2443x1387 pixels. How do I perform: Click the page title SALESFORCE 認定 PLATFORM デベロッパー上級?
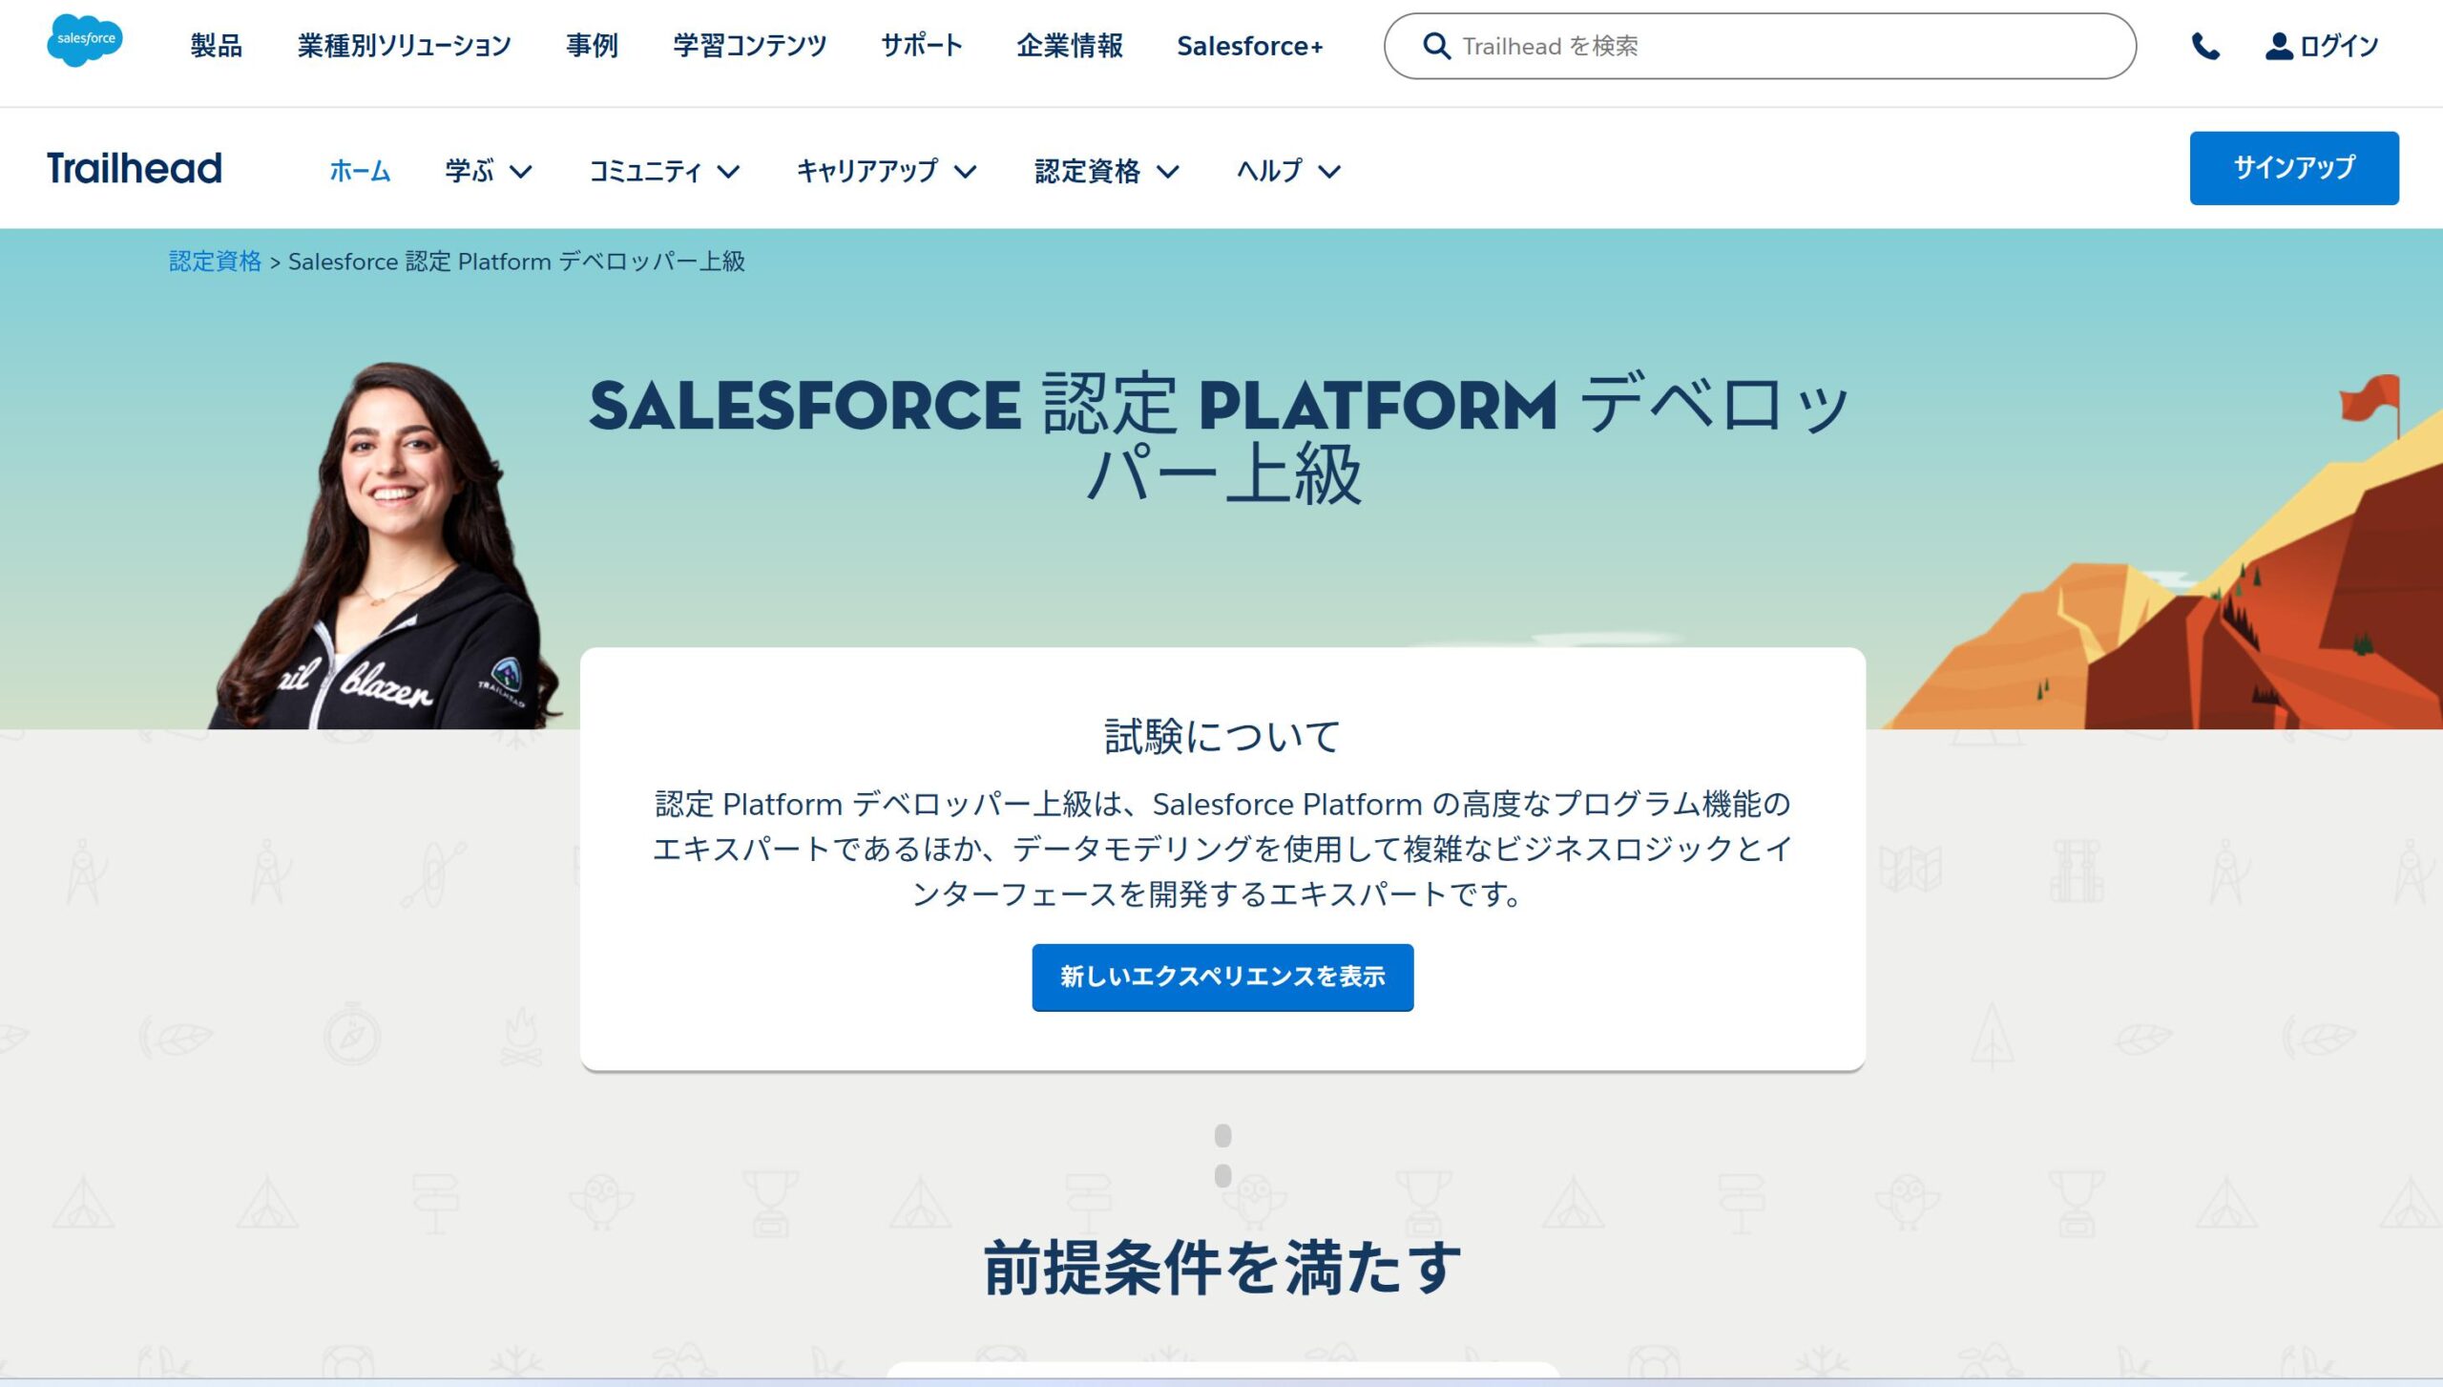tap(1221, 439)
